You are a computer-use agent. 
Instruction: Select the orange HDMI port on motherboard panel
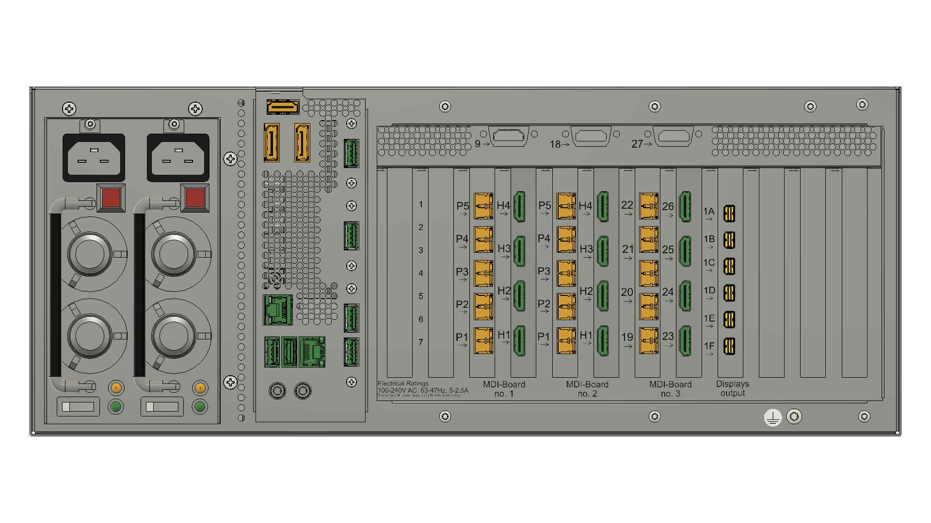(x=283, y=107)
